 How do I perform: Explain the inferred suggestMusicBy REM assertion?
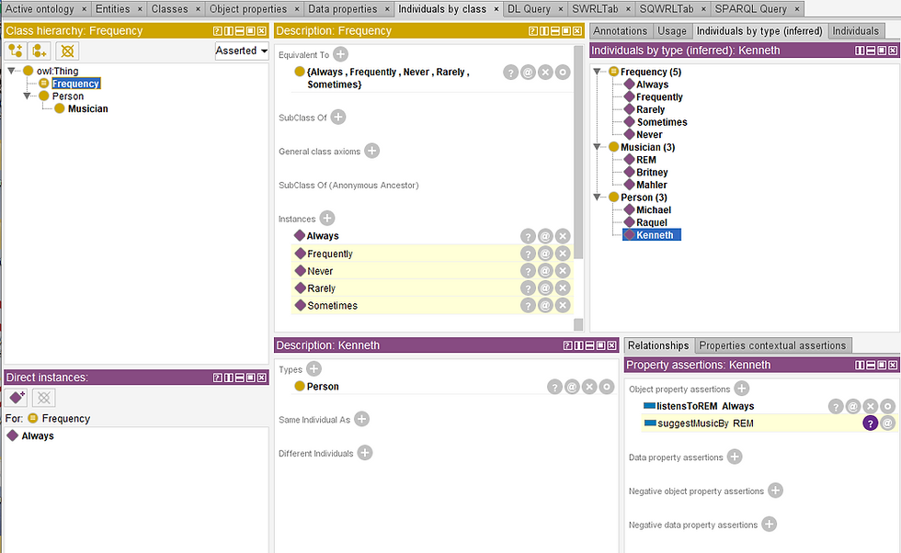point(871,423)
